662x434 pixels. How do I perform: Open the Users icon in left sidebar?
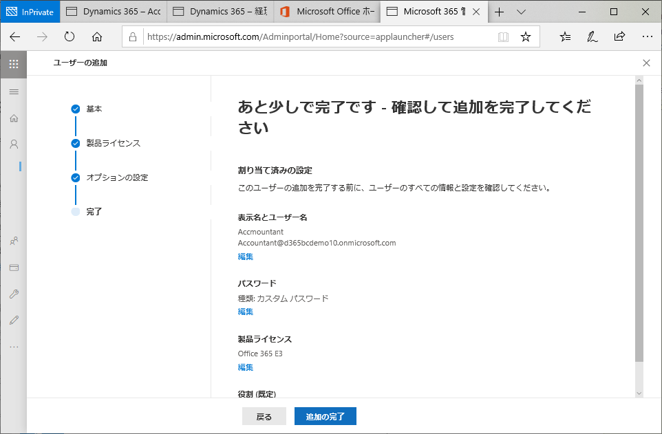click(13, 144)
